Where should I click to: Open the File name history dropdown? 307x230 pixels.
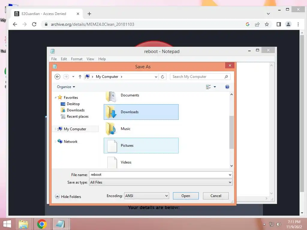coord(230,175)
